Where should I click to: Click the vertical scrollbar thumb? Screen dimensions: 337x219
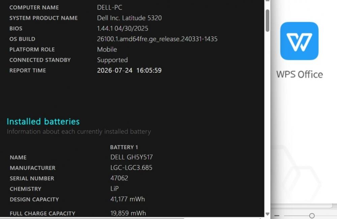click(x=267, y=21)
